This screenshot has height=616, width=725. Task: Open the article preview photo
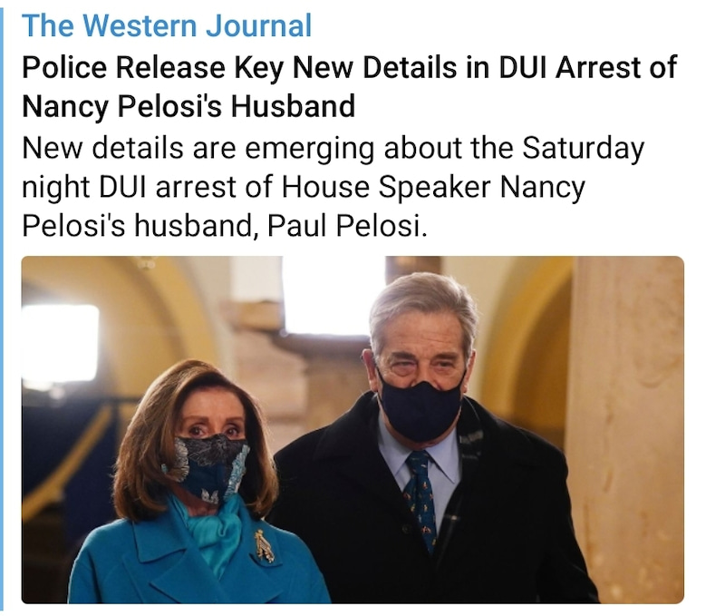353,429
